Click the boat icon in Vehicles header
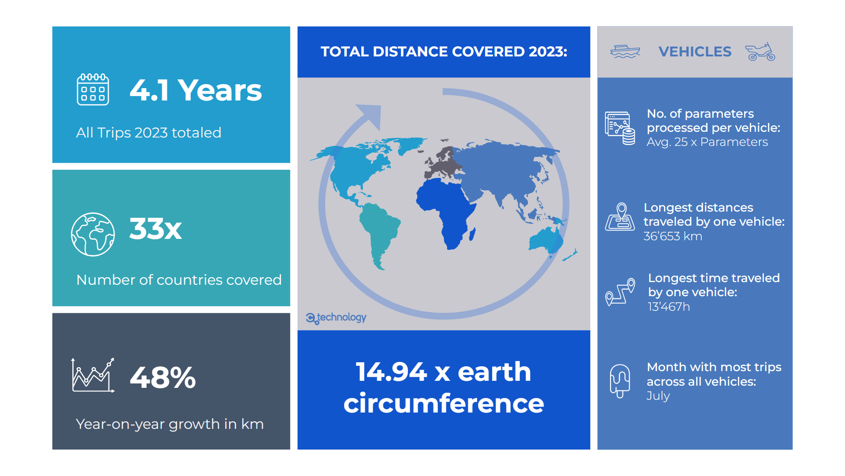 click(x=625, y=52)
